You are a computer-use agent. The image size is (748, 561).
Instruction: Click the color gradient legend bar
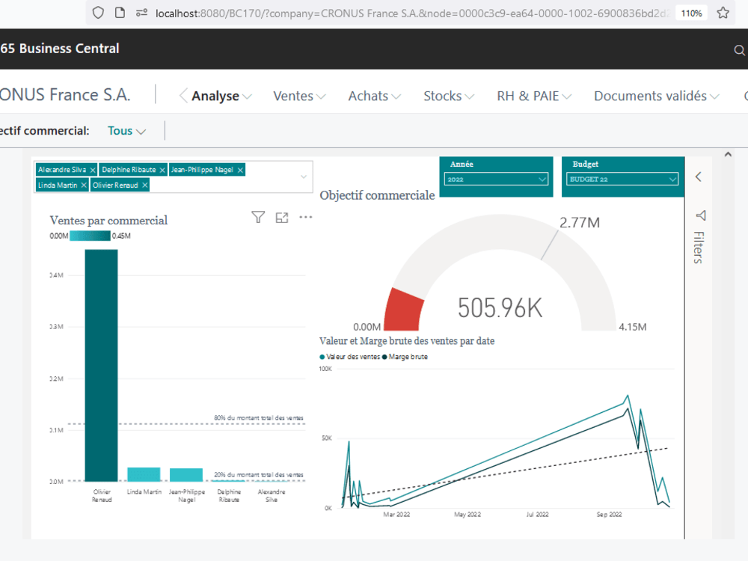(91, 236)
